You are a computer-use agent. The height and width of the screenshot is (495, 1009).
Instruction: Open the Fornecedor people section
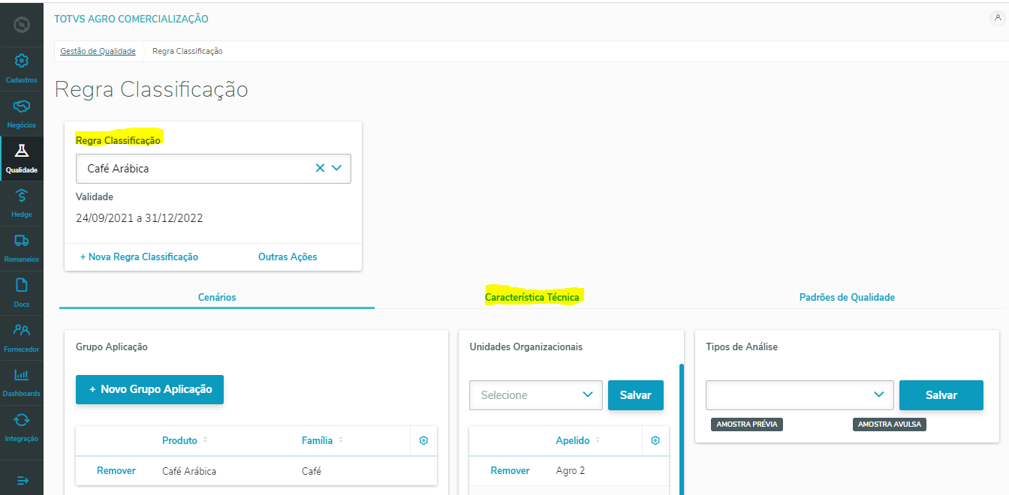pos(22,337)
